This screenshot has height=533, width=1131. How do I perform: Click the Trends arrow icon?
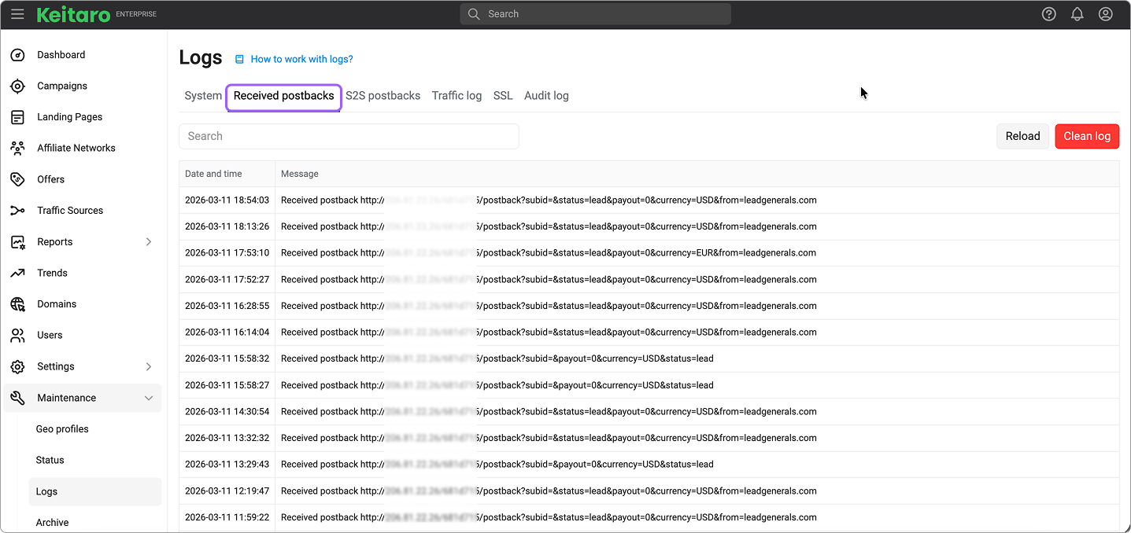click(17, 273)
